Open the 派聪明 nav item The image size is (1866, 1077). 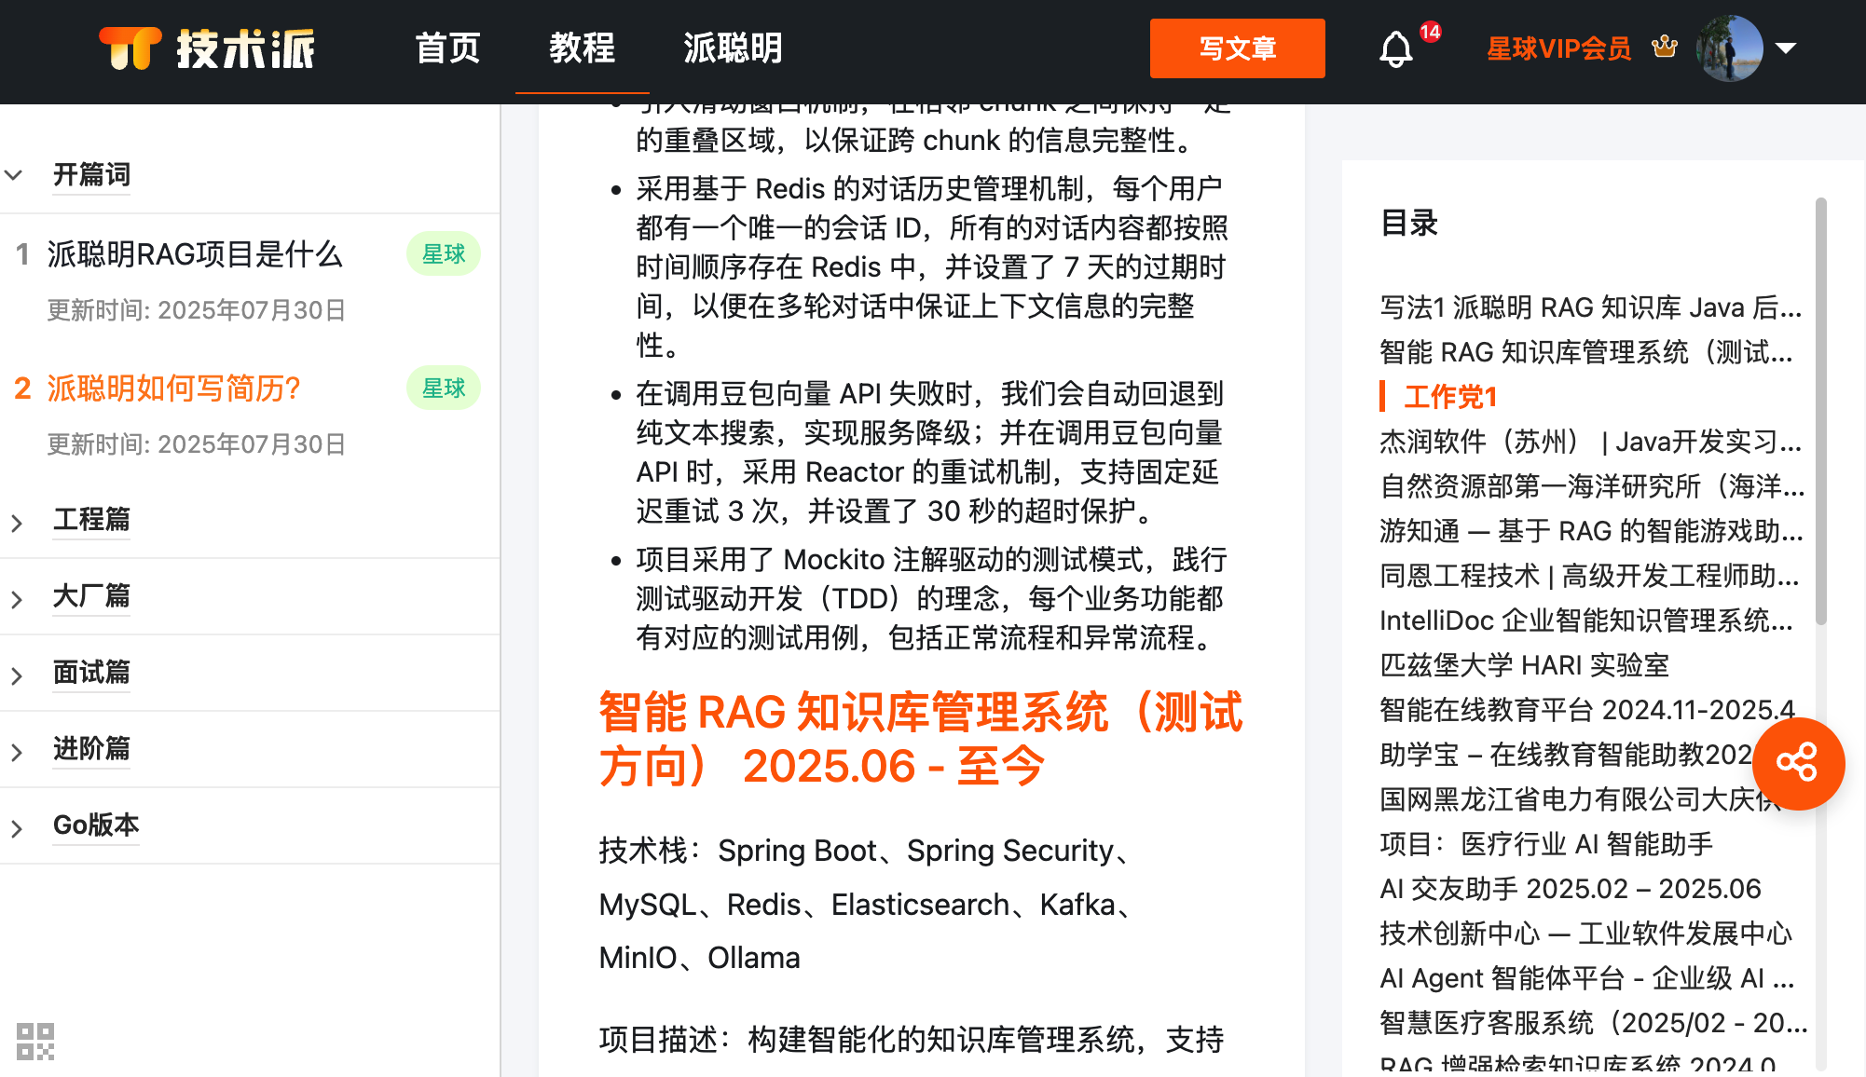point(733,48)
